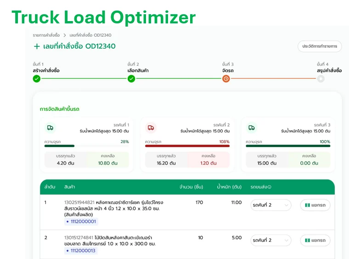The height and width of the screenshot is (259, 349).
Task: Click the red truck icon on รถคันที่ 2 card
Action: pos(151,128)
